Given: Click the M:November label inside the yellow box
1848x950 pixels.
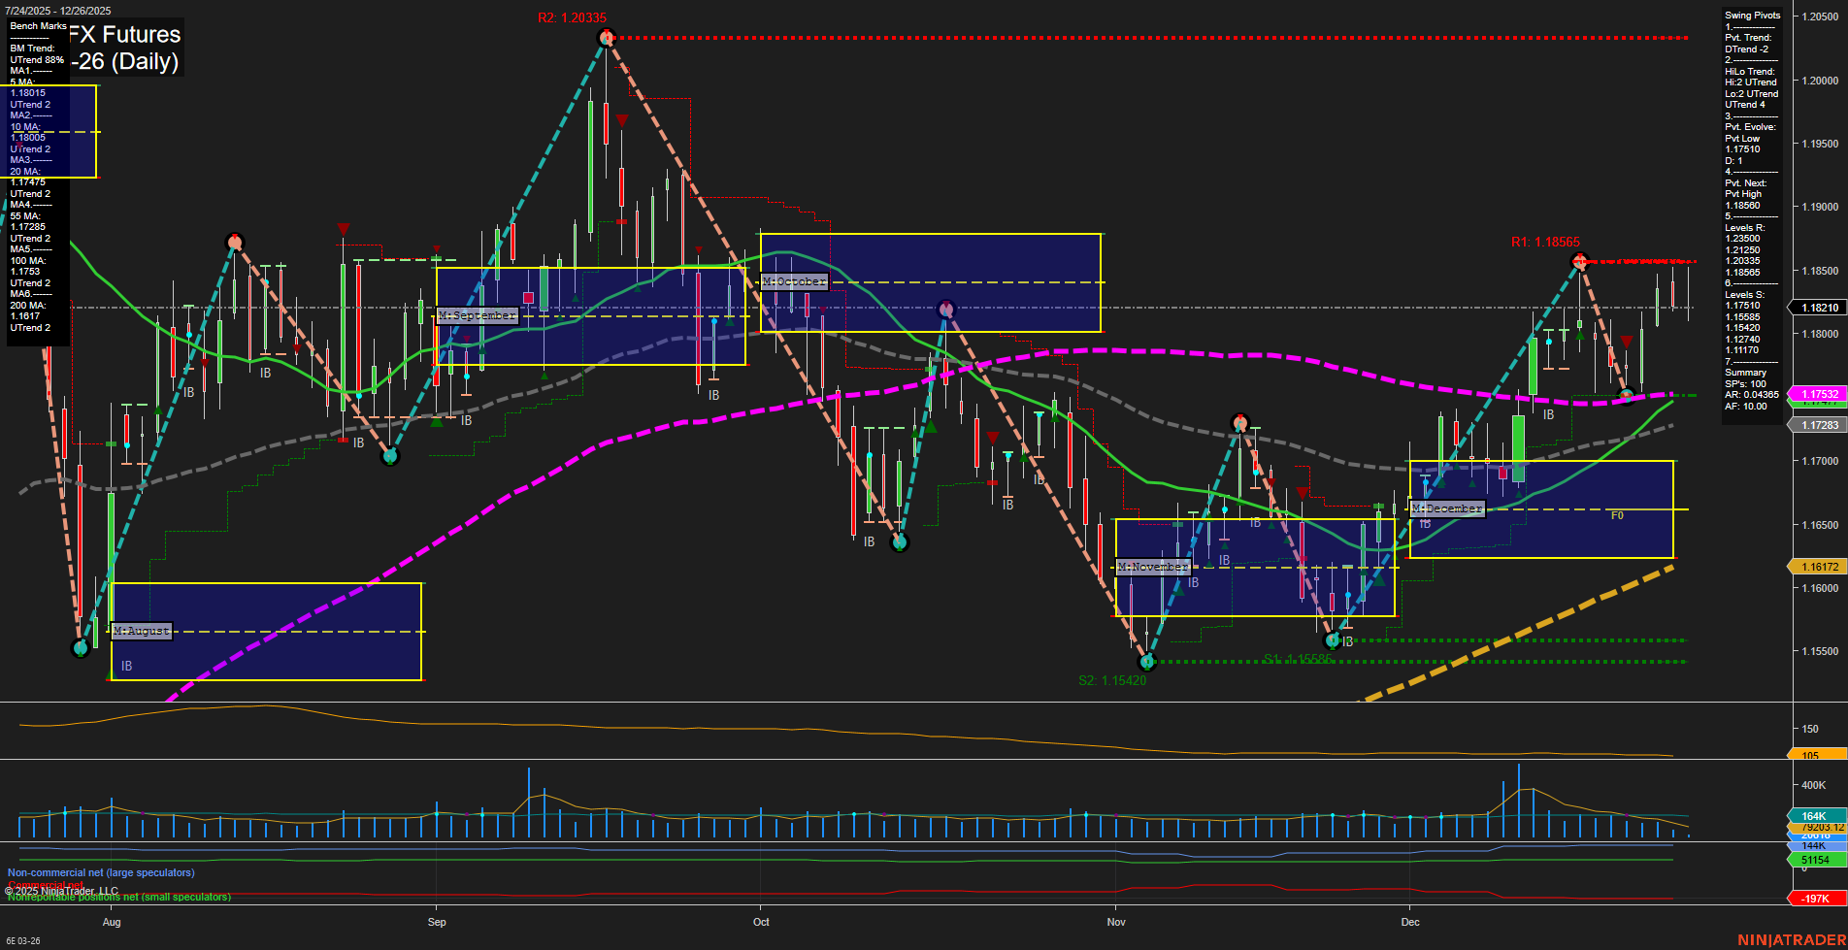Looking at the screenshot, I should [1153, 566].
